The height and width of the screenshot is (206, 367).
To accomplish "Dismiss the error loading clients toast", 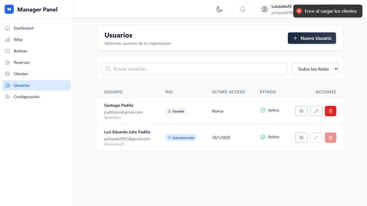I will 299,11.
